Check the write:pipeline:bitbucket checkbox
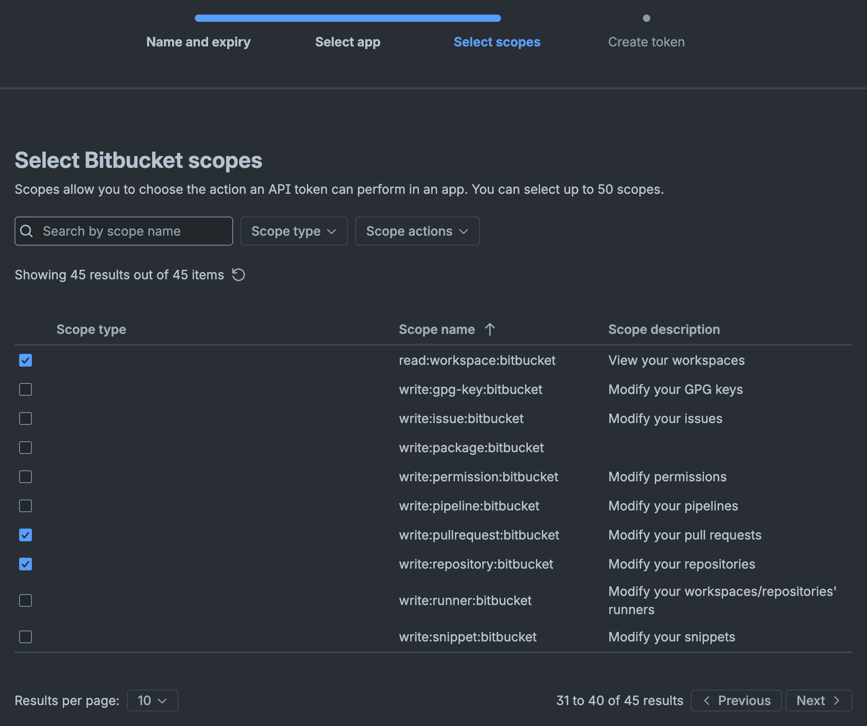Image resolution: width=867 pixels, height=726 pixels. (25, 506)
